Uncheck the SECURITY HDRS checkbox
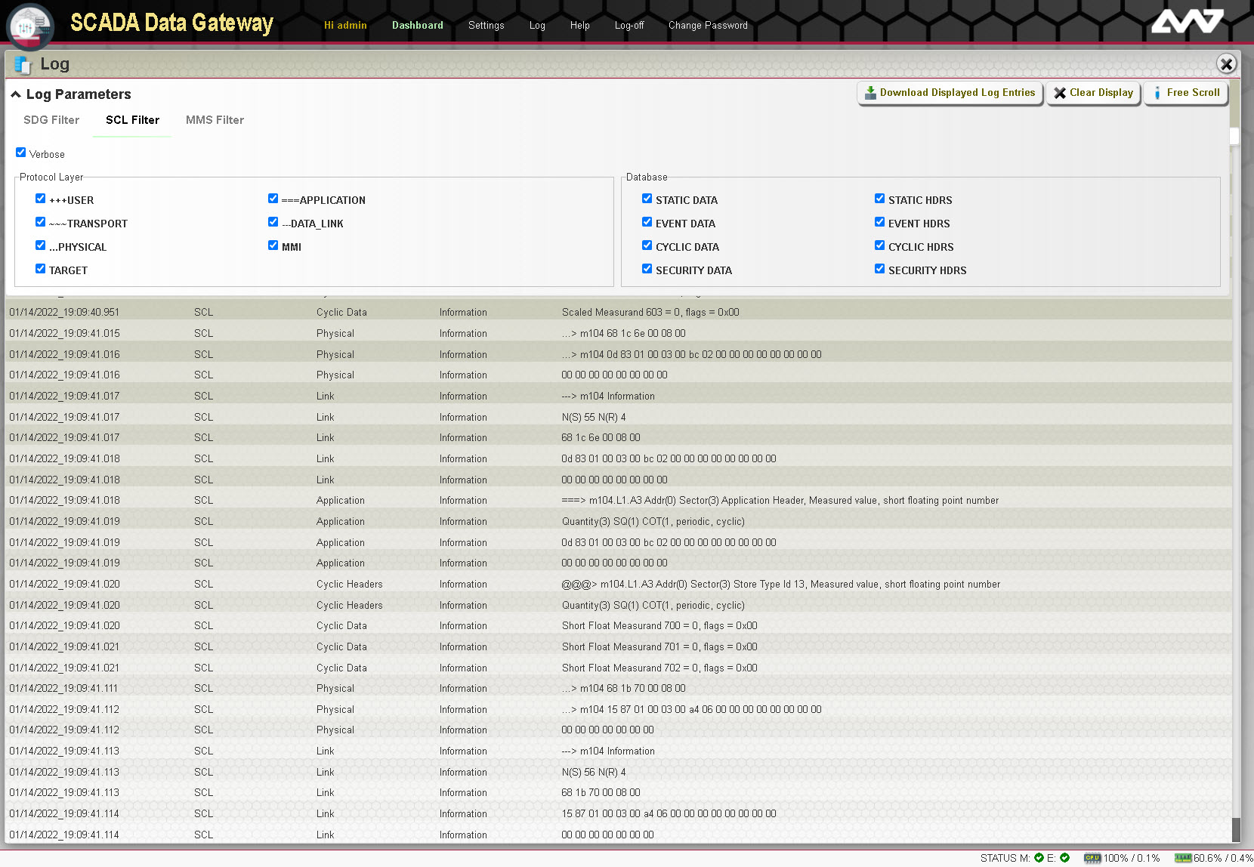 (880, 269)
